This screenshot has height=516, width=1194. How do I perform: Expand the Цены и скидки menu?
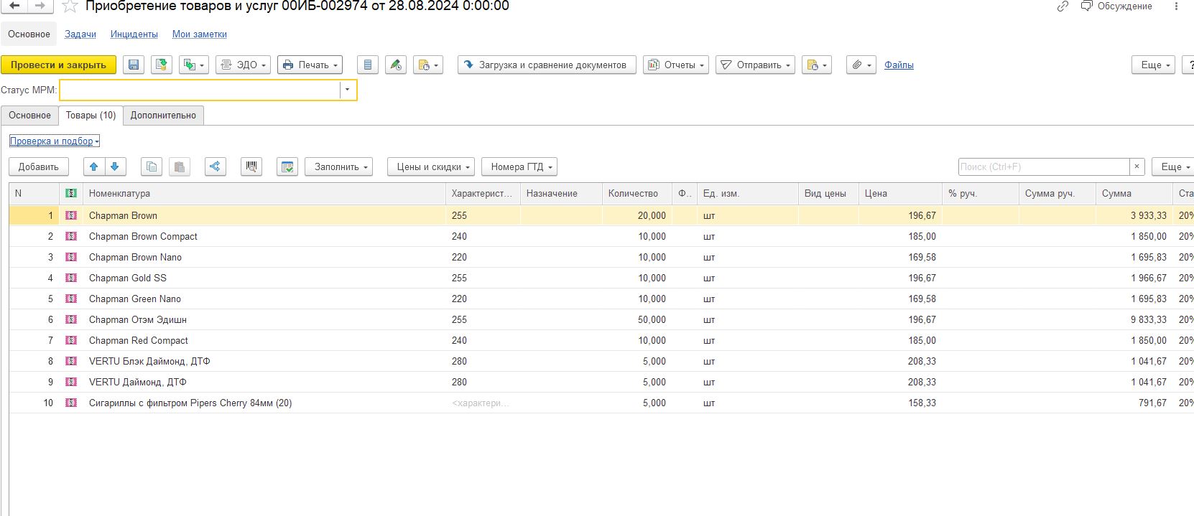click(431, 166)
